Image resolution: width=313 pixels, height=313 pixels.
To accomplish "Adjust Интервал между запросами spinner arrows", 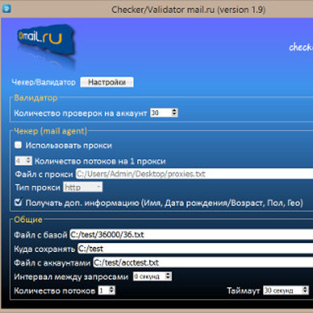I will (x=169, y=276).
